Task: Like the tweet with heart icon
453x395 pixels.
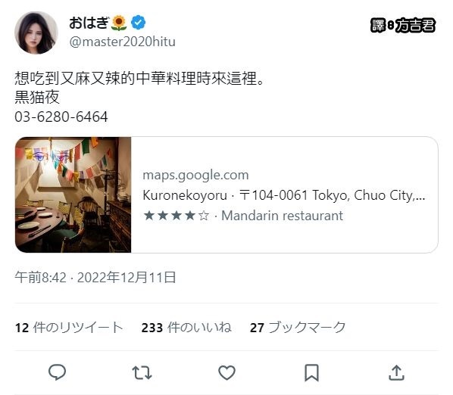Action: point(227,372)
